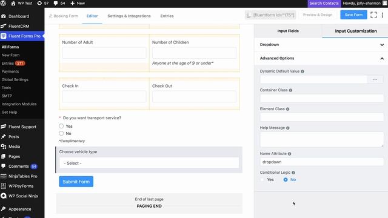
Task: Select Yes for transport service
Action: (x=61, y=127)
